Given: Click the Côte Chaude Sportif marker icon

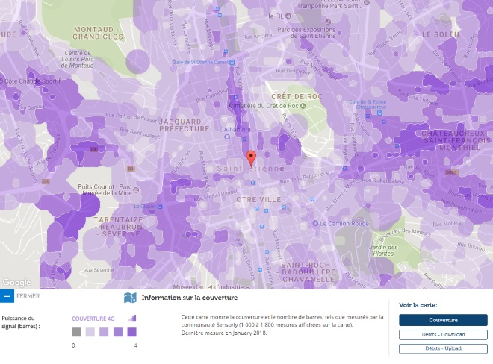Looking at the screenshot, I should 1,81.
